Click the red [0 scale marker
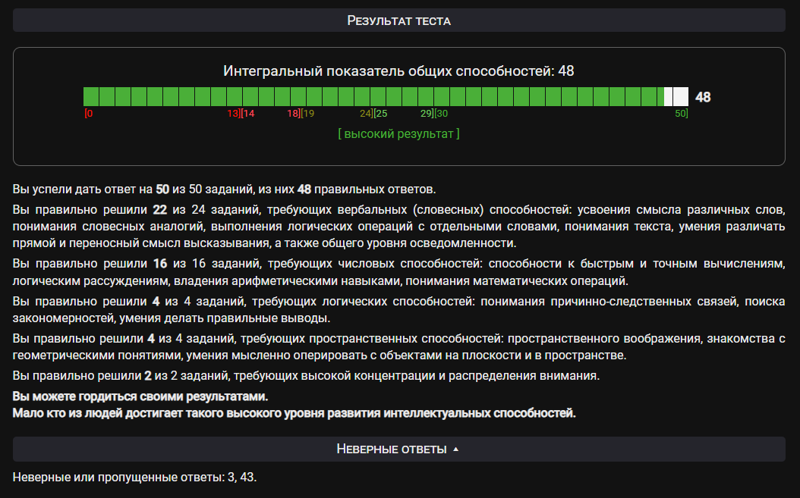 tap(89, 114)
